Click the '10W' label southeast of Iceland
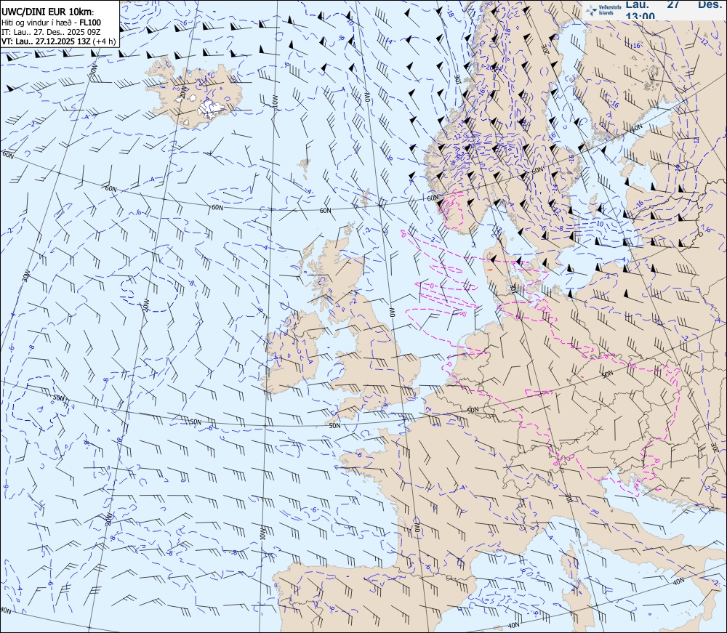The height and width of the screenshot is (633, 727). point(276,102)
